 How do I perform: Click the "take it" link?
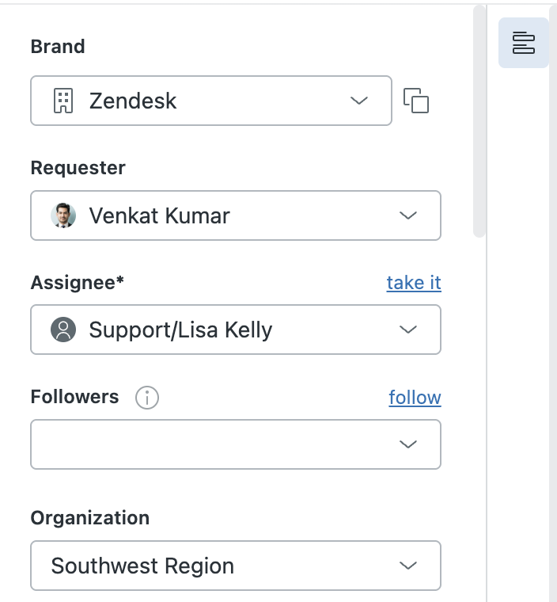coord(414,283)
